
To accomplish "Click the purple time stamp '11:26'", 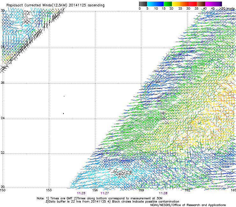I will pos(81,193).
